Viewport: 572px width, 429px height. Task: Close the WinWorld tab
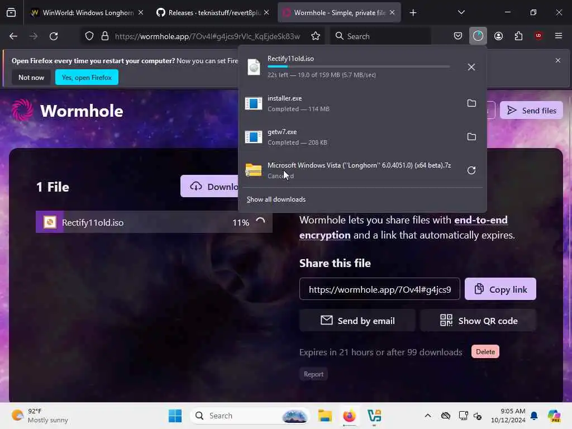(x=141, y=13)
